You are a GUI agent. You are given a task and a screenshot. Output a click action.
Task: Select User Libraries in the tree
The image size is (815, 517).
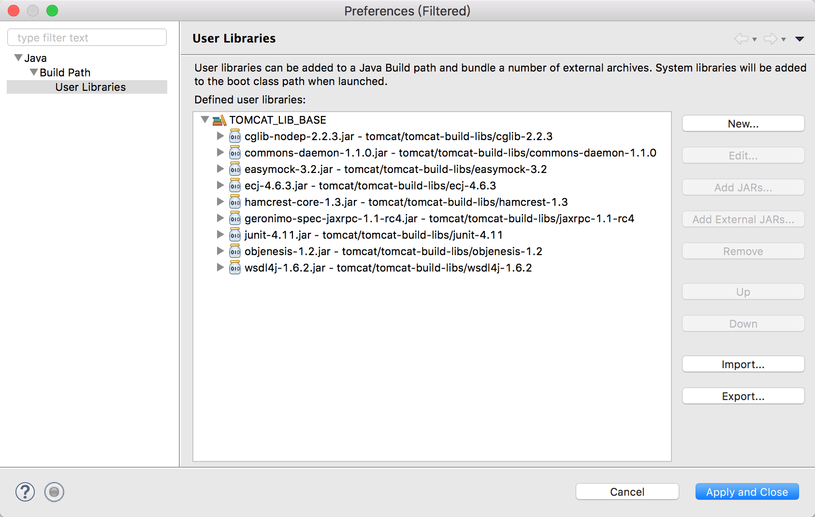90,87
